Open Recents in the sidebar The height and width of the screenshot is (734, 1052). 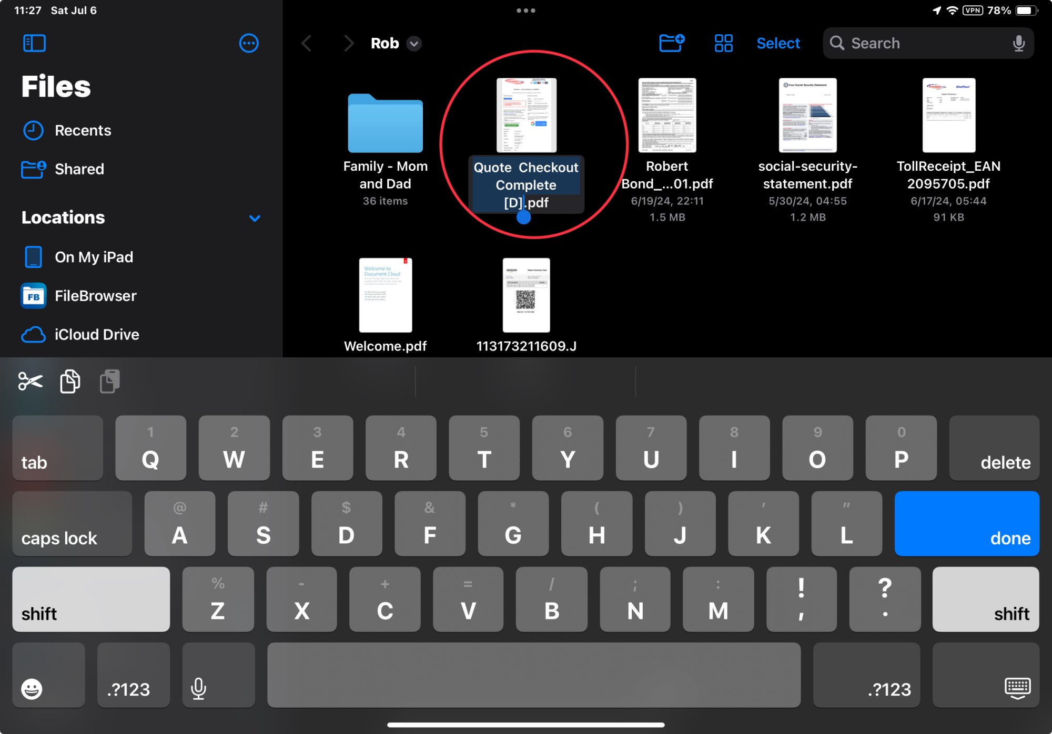coord(83,130)
